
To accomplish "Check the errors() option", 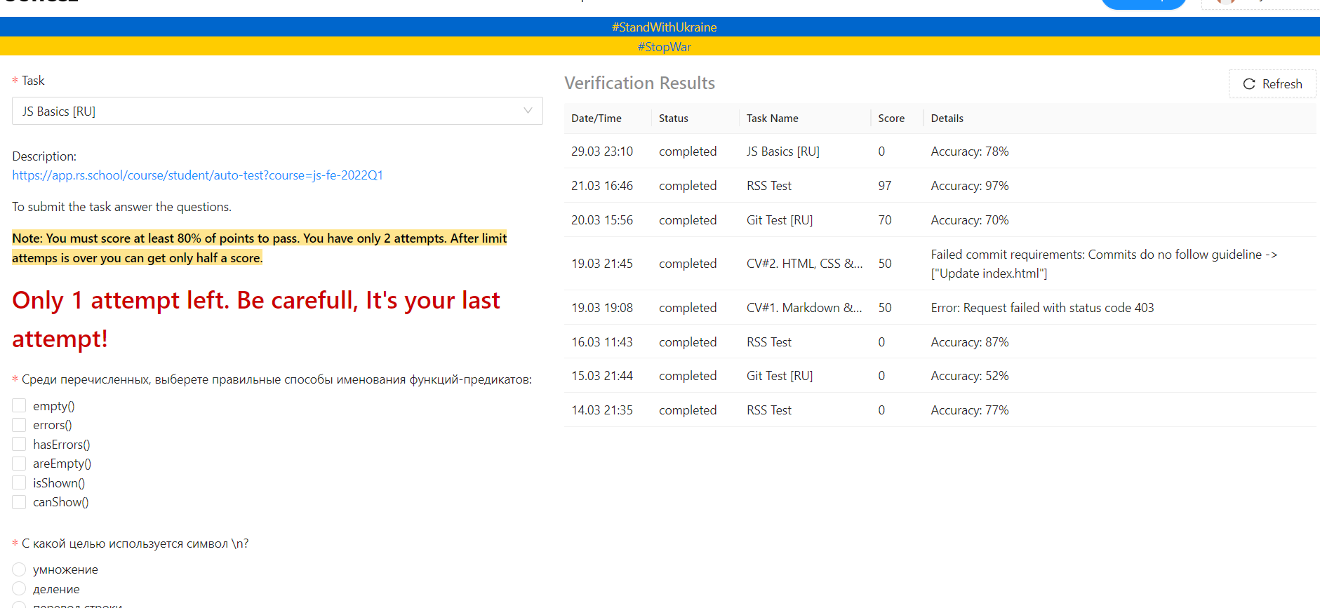I will pos(19,425).
